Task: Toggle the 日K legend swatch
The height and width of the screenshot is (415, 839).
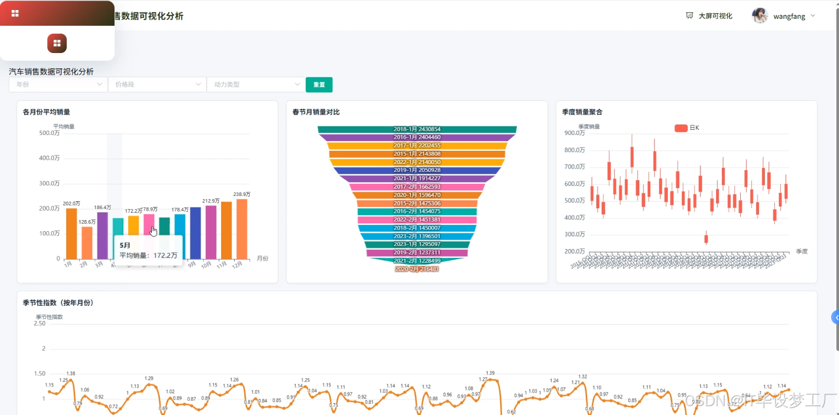Action: tap(681, 128)
